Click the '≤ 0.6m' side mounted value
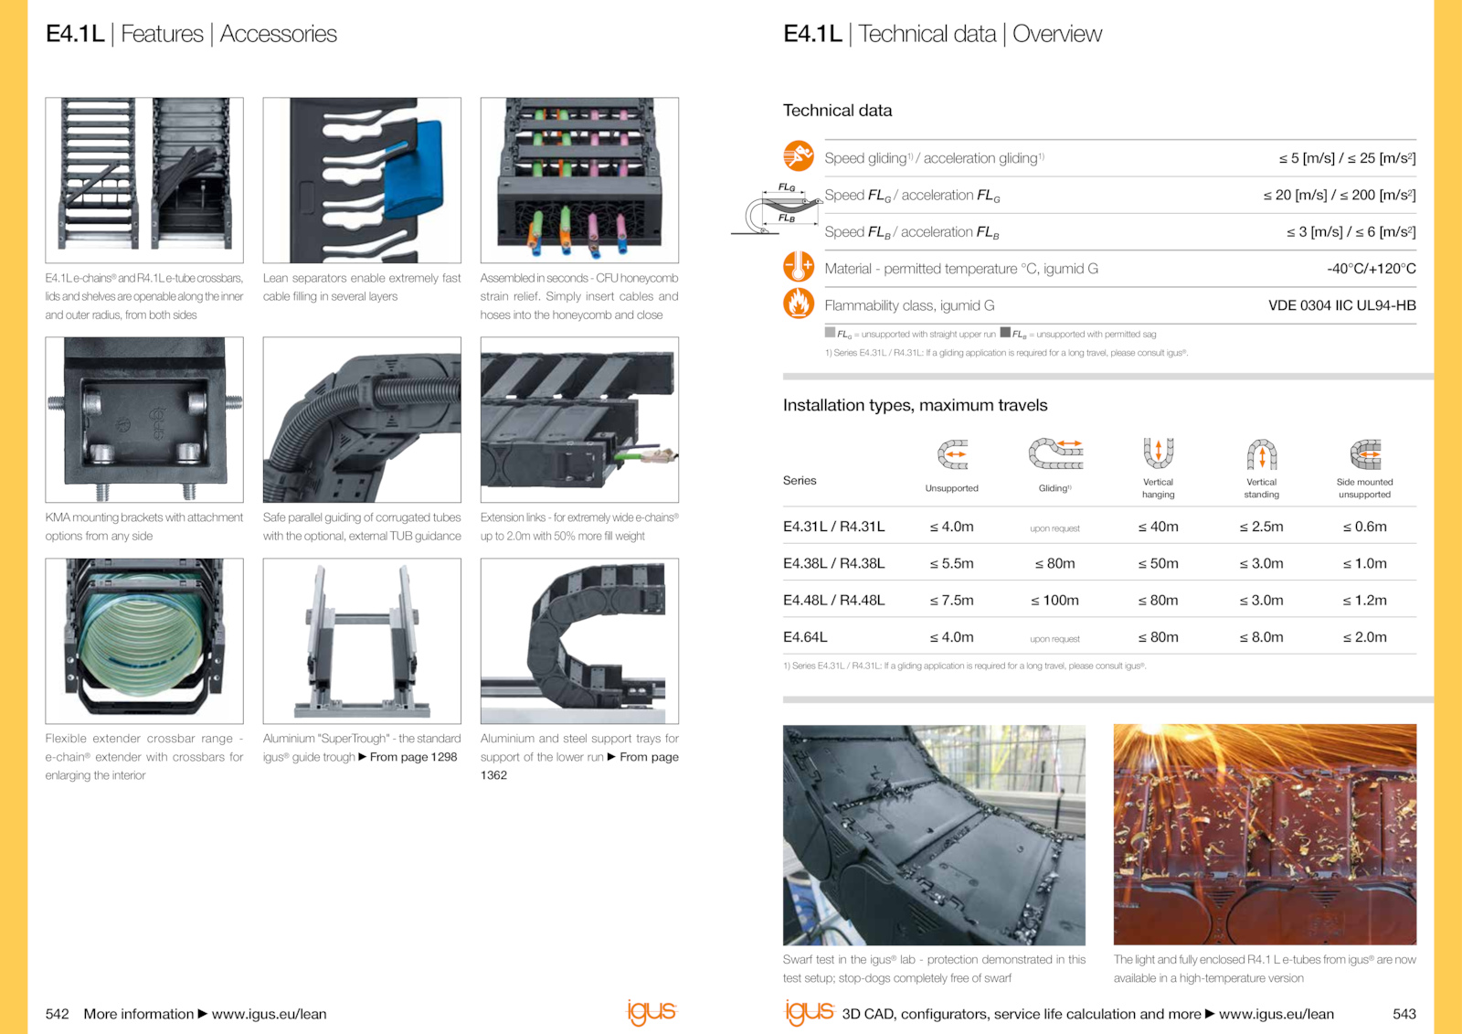The width and height of the screenshot is (1462, 1034). 1364,527
